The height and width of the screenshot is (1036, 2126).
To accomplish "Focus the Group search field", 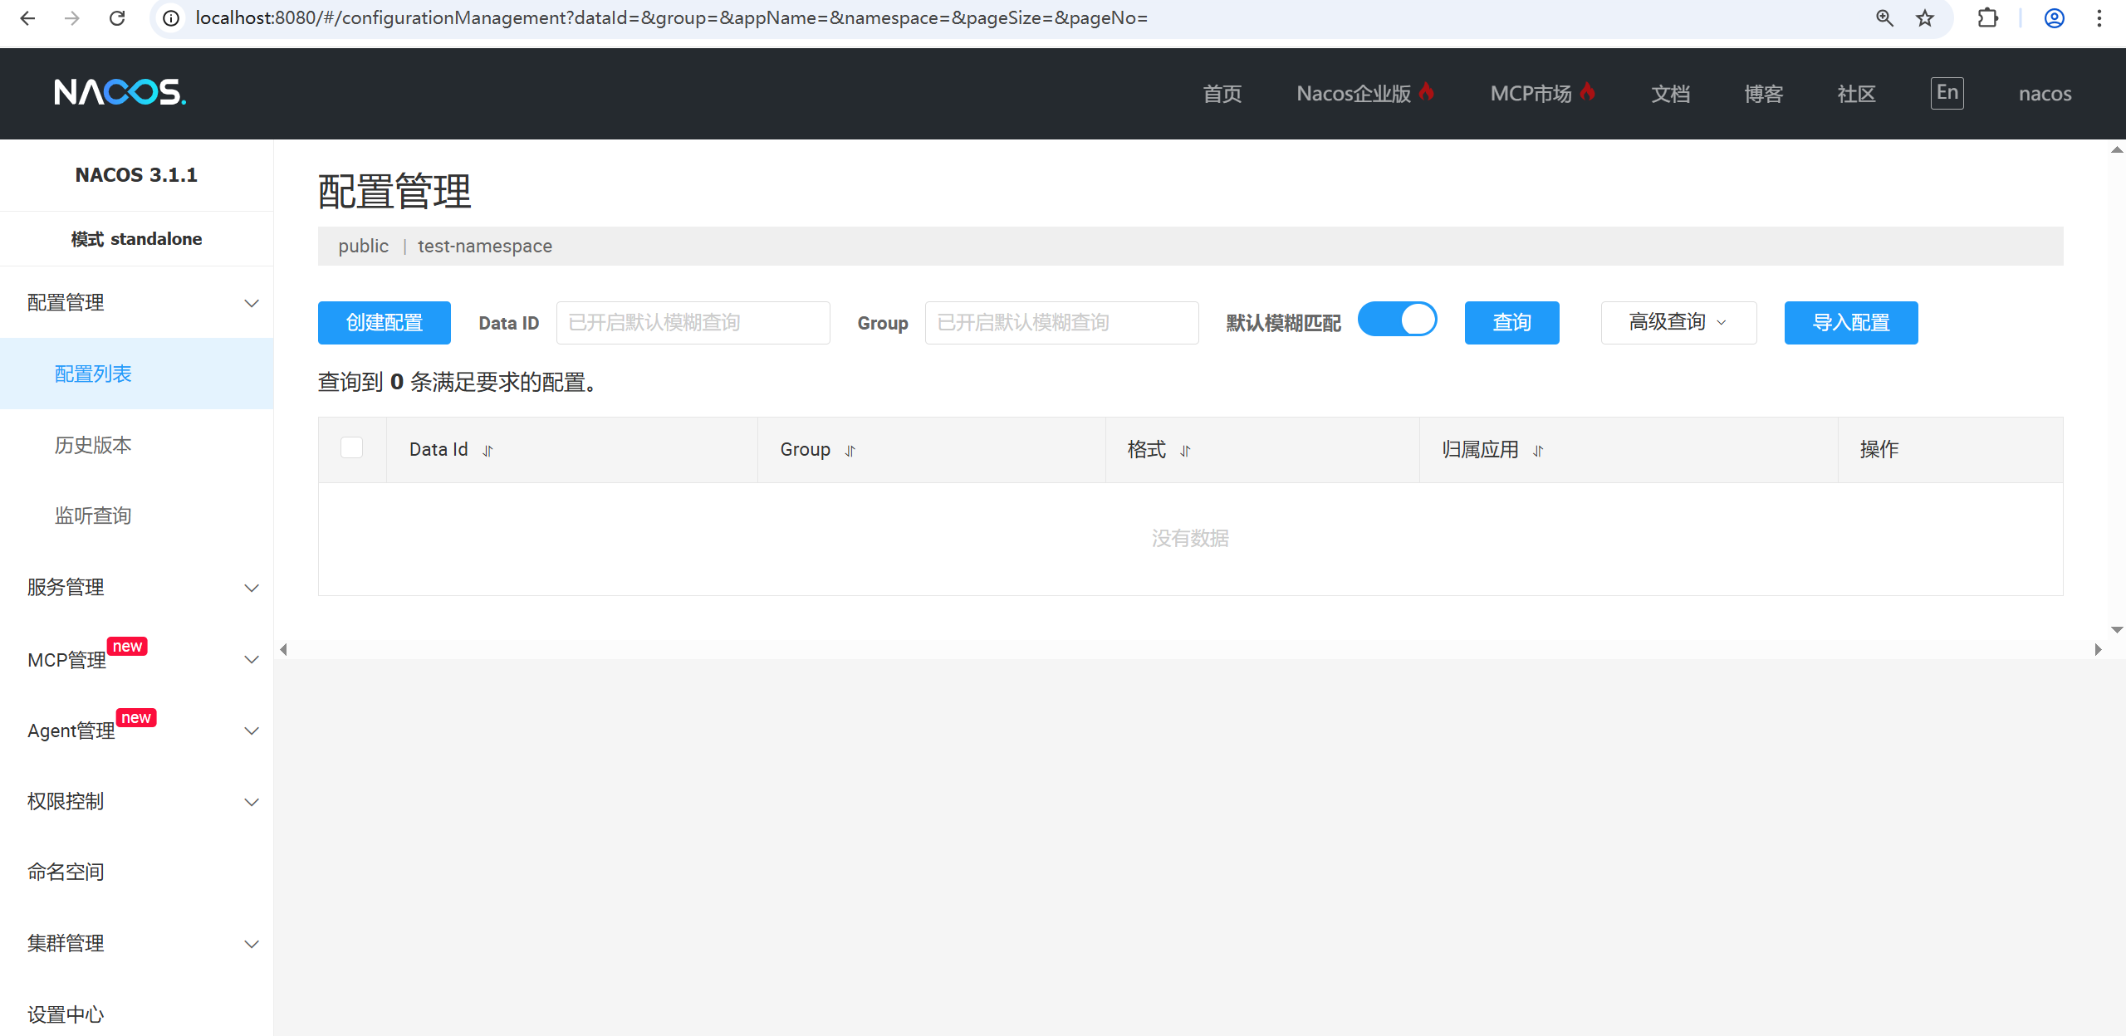I will (1061, 323).
